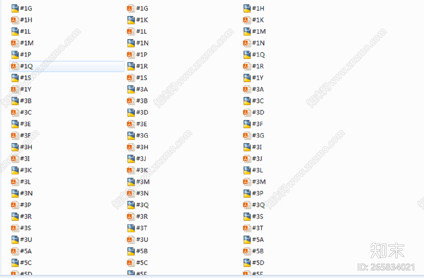
Task: Select file name #3T beside the image icon
Action: pos(142,228)
